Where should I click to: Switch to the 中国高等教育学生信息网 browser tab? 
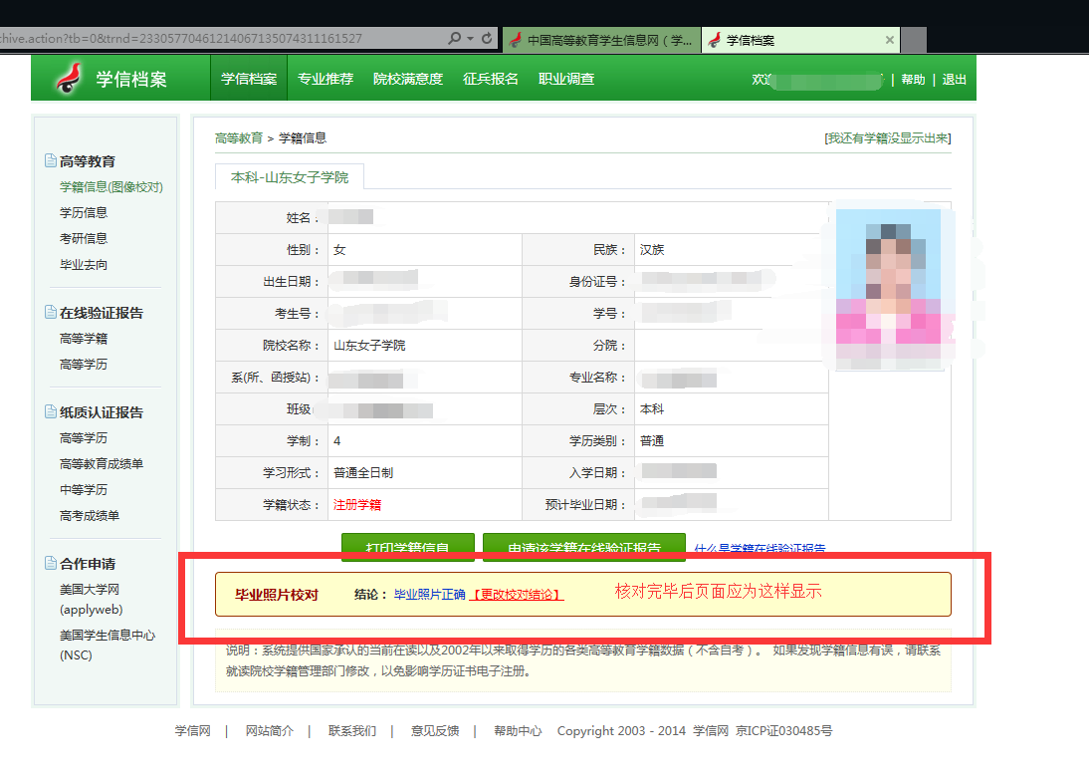click(601, 40)
